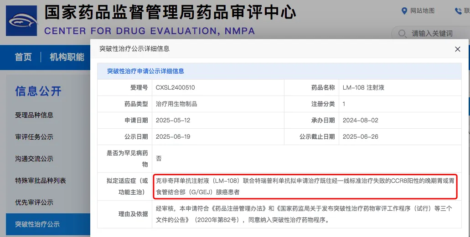Click the rare-disease drug value 否
This screenshot has height=237, width=470.
(x=159, y=159)
